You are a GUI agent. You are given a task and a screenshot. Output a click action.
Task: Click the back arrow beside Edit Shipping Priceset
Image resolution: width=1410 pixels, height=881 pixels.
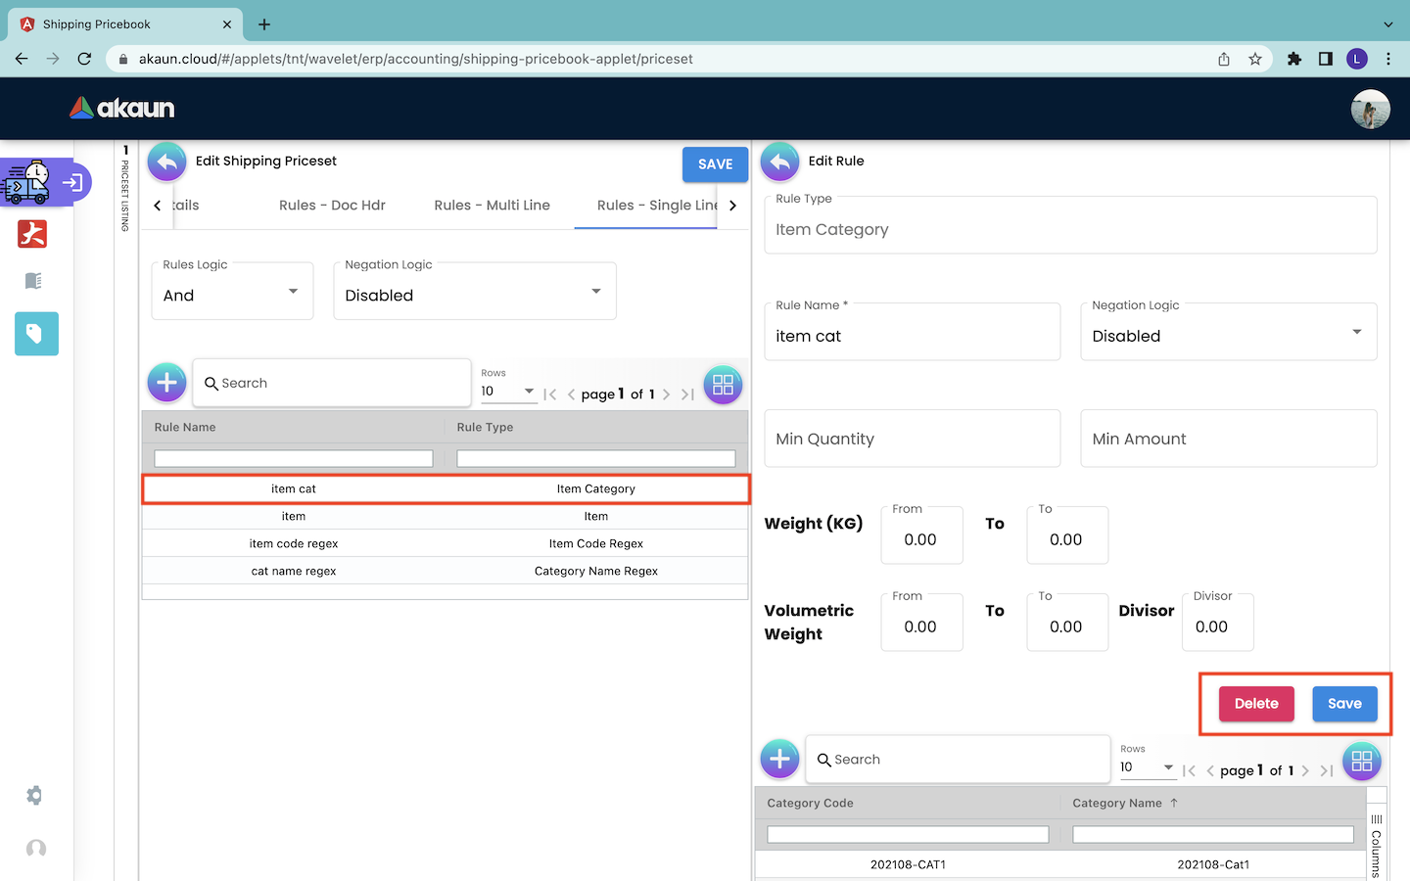coord(167,162)
